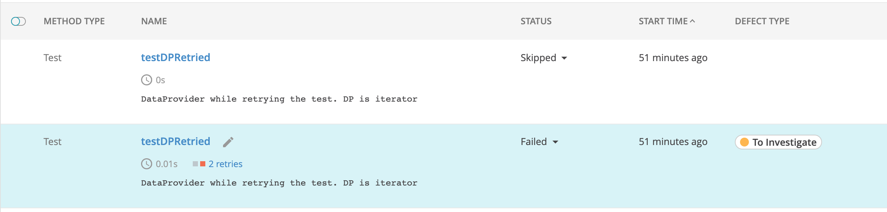Expand the DEFECT TYPE column header
This screenshot has width=887, height=212.
coord(762,21)
